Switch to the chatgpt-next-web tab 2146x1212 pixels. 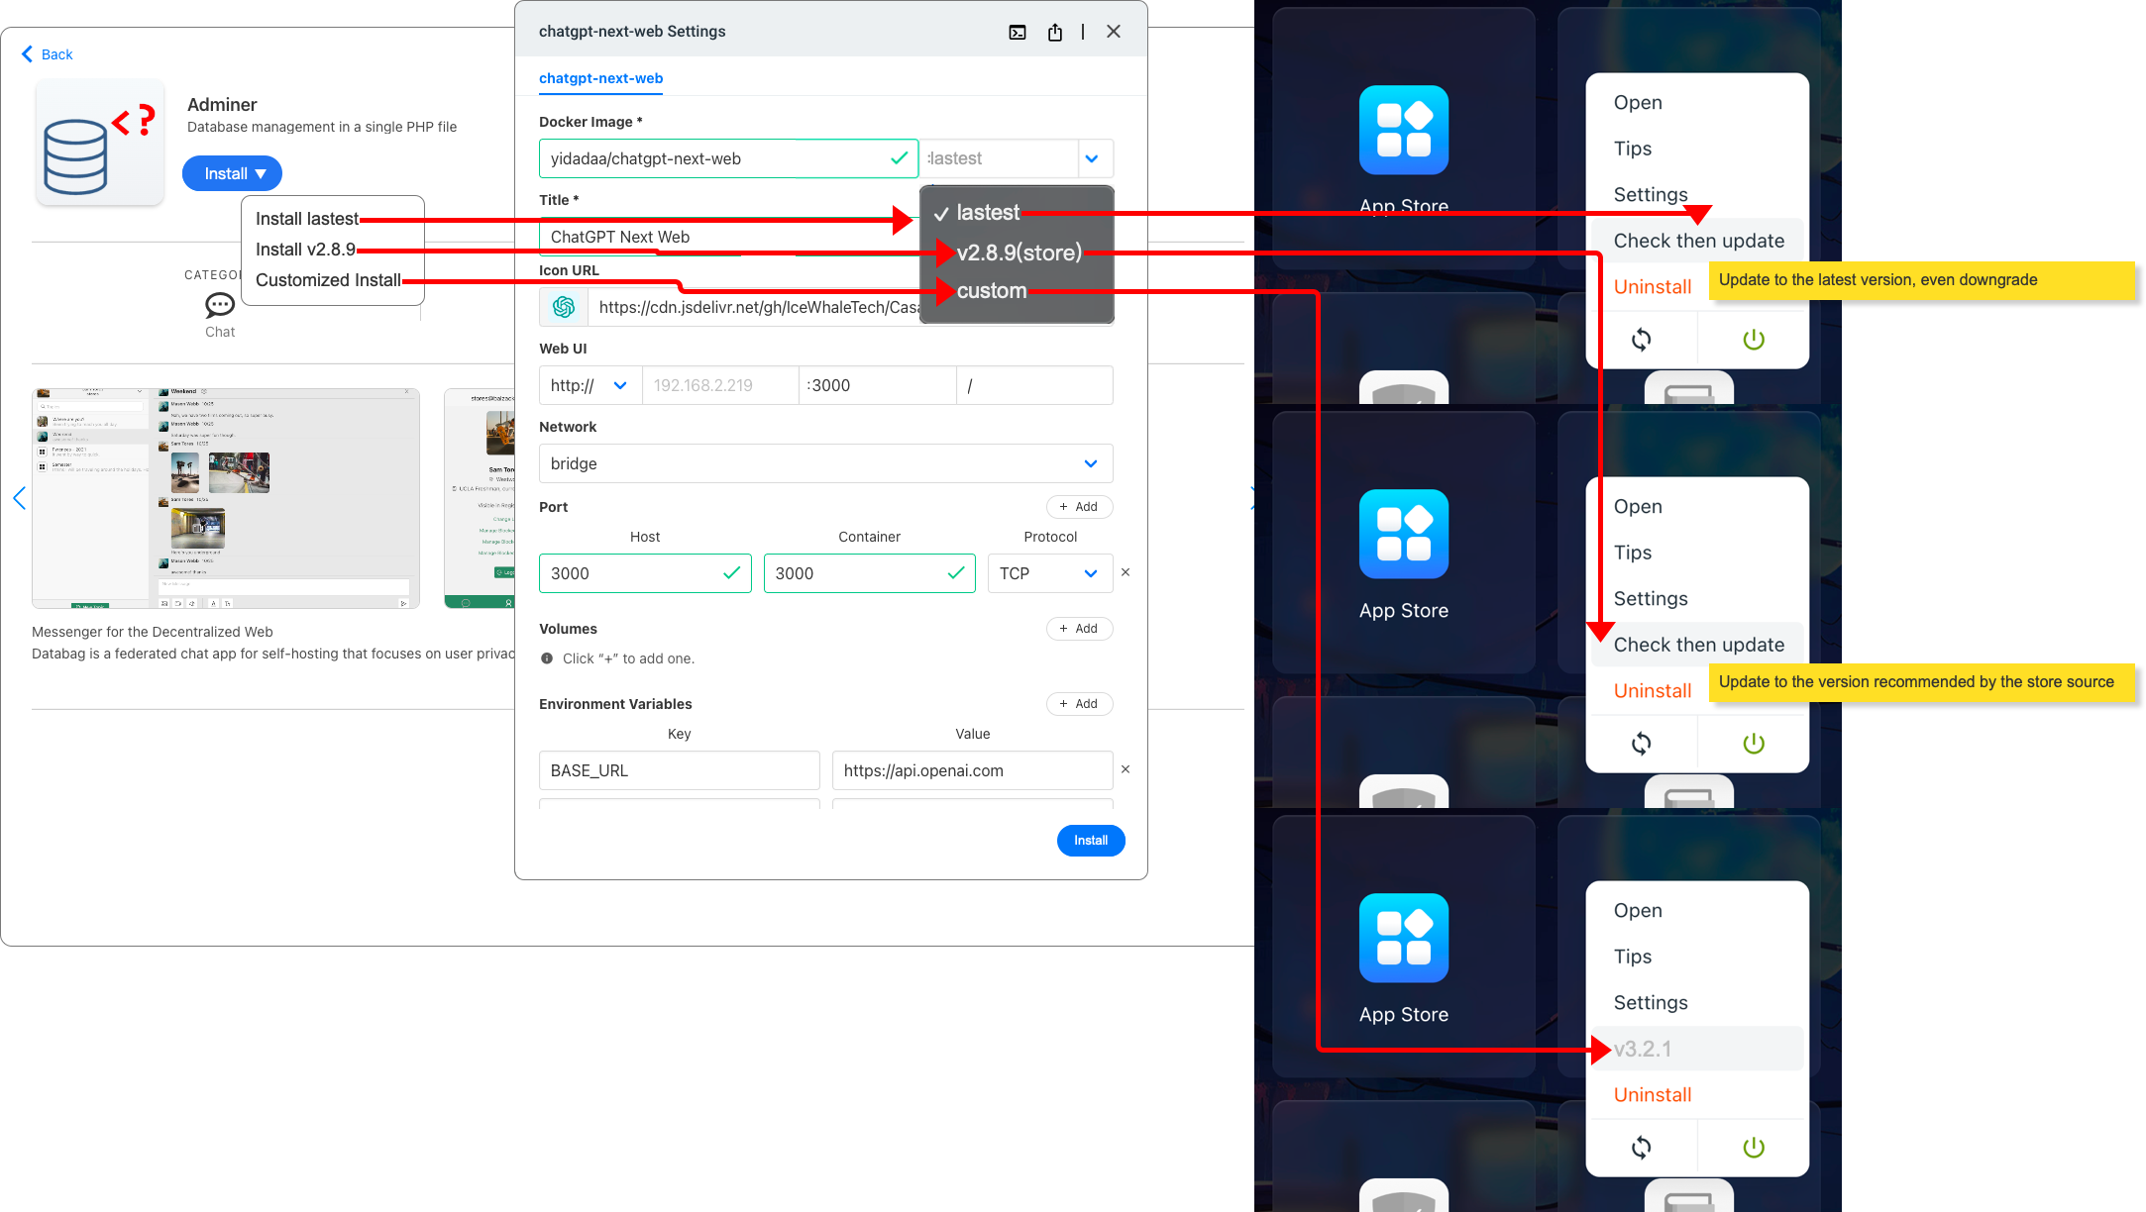(x=600, y=78)
